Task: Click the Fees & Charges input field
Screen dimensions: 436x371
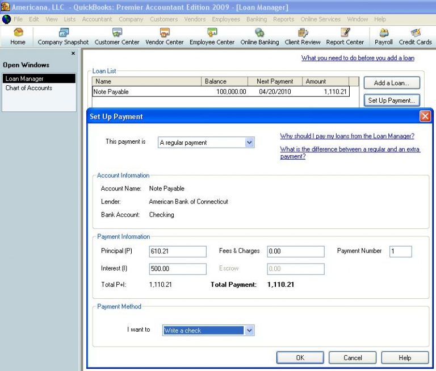Action: [x=296, y=251]
